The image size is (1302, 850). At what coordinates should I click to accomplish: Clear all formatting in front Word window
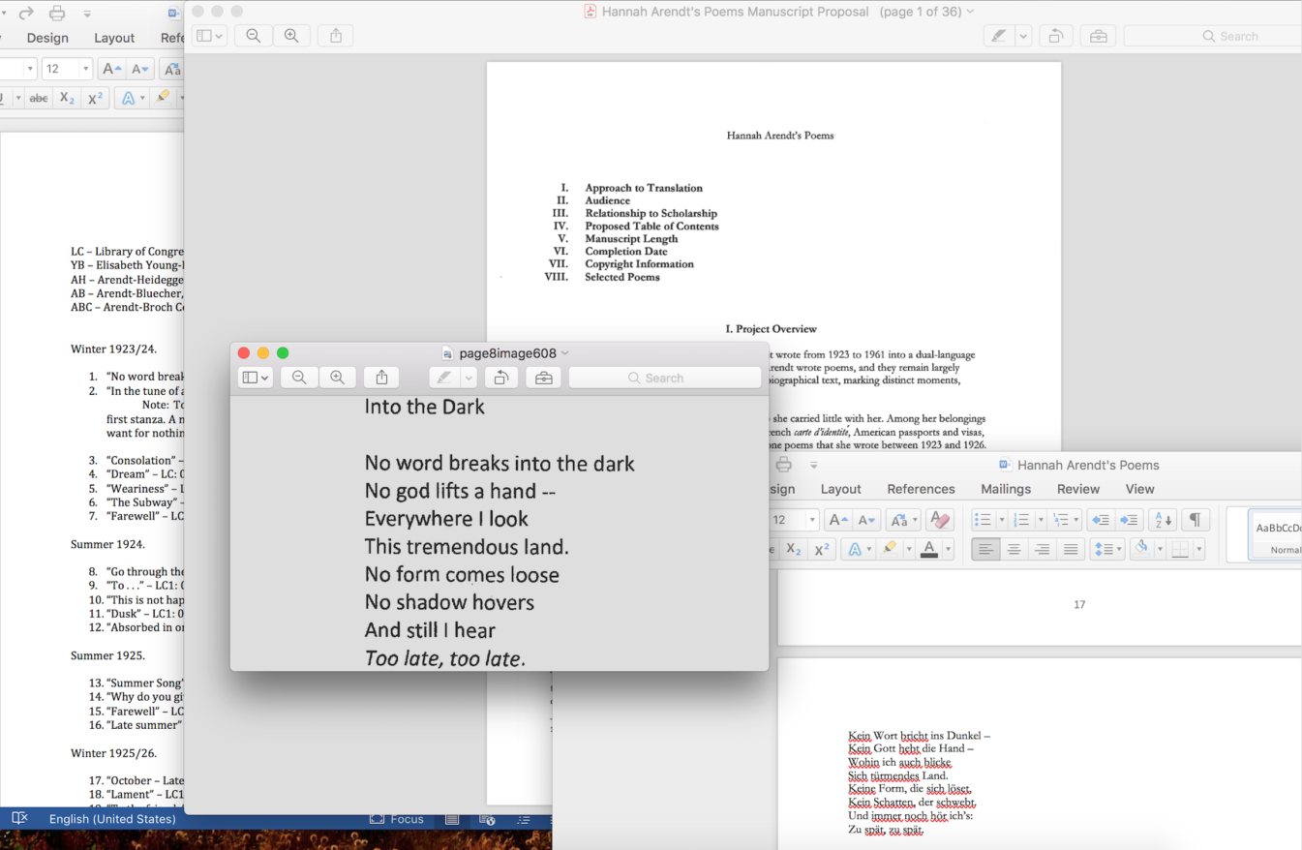(x=939, y=520)
